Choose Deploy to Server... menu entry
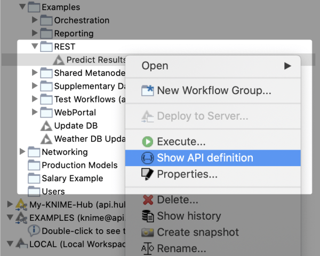The image size is (320, 256). pos(213,116)
